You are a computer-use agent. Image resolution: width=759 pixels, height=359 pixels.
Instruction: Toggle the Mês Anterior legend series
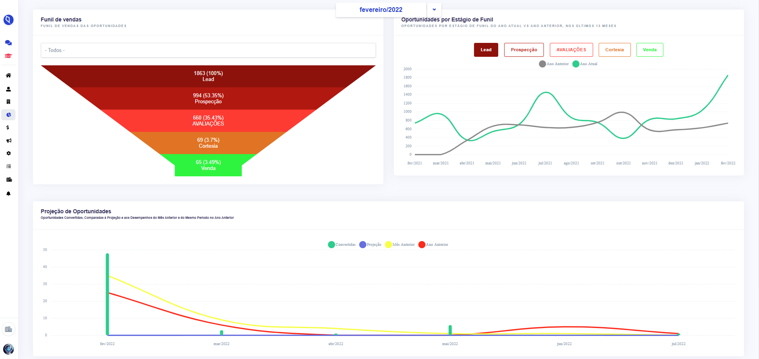(400, 245)
